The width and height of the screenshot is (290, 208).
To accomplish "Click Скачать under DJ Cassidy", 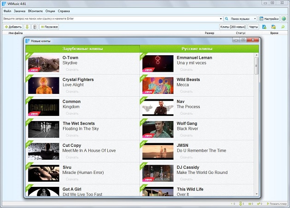I will (186, 179).
